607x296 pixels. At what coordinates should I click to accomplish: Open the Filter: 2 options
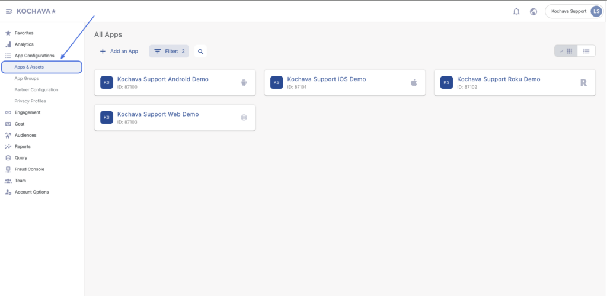click(x=169, y=52)
